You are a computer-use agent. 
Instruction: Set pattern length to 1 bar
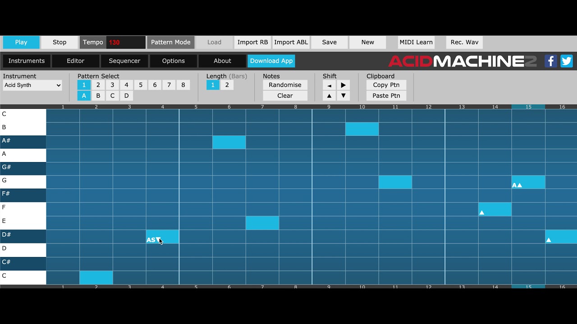[213, 85]
